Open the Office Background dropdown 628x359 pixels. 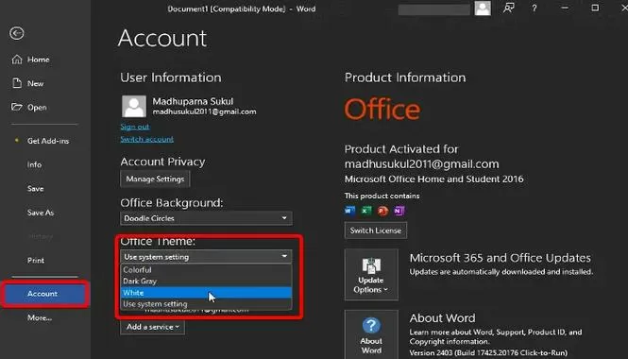pos(206,218)
